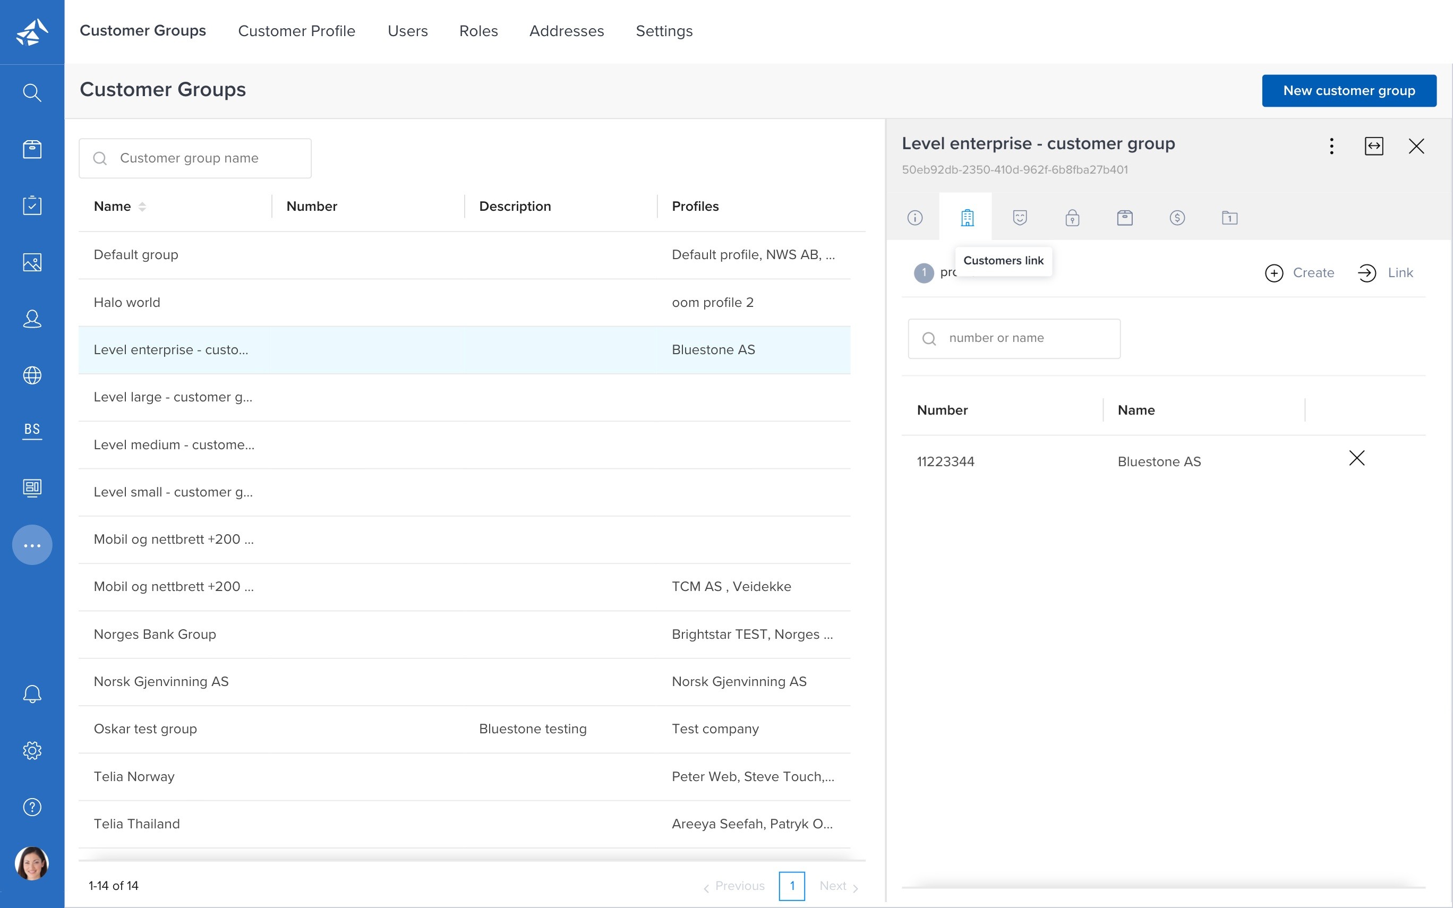The width and height of the screenshot is (1453, 908).
Task: Click New customer group button
Action: pyautogui.click(x=1348, y=91)
